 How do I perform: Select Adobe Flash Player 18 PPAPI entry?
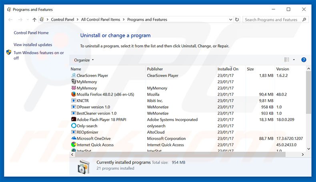point(101,119)
